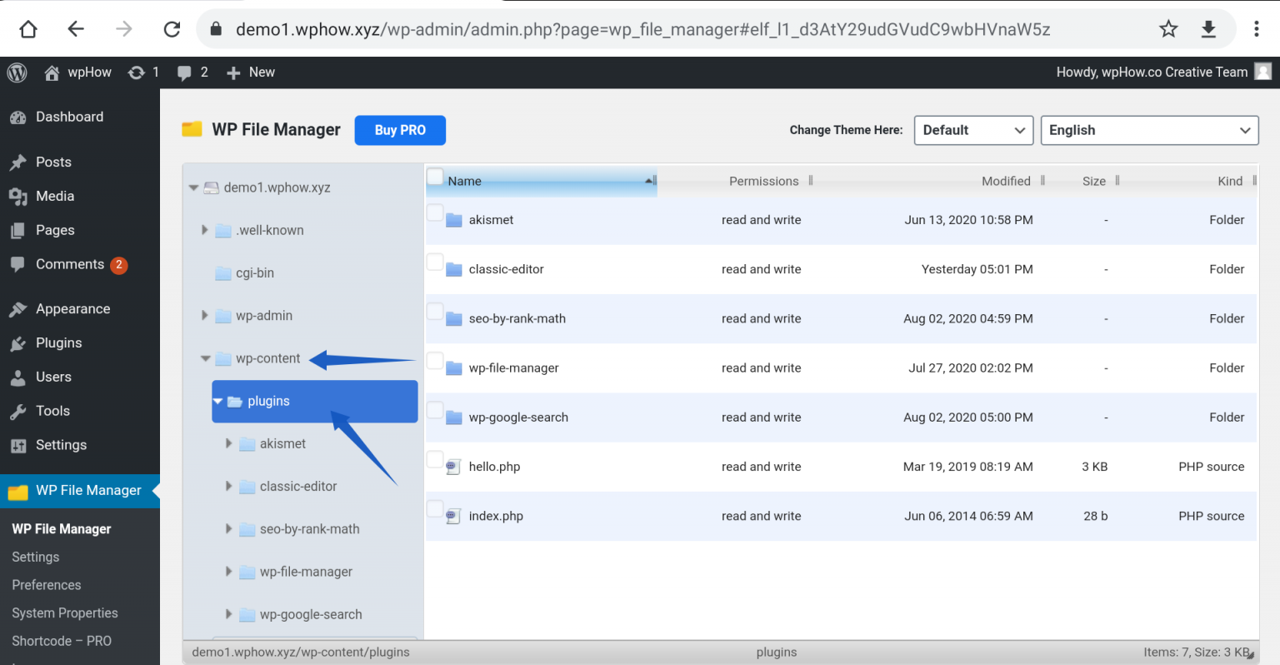Click the browser forward arrow
This screenshot has width=1280, height=665.
point(124,29)
